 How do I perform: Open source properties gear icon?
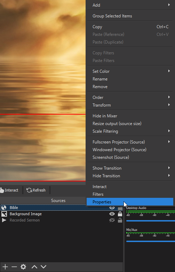click(x=23, y=267)
